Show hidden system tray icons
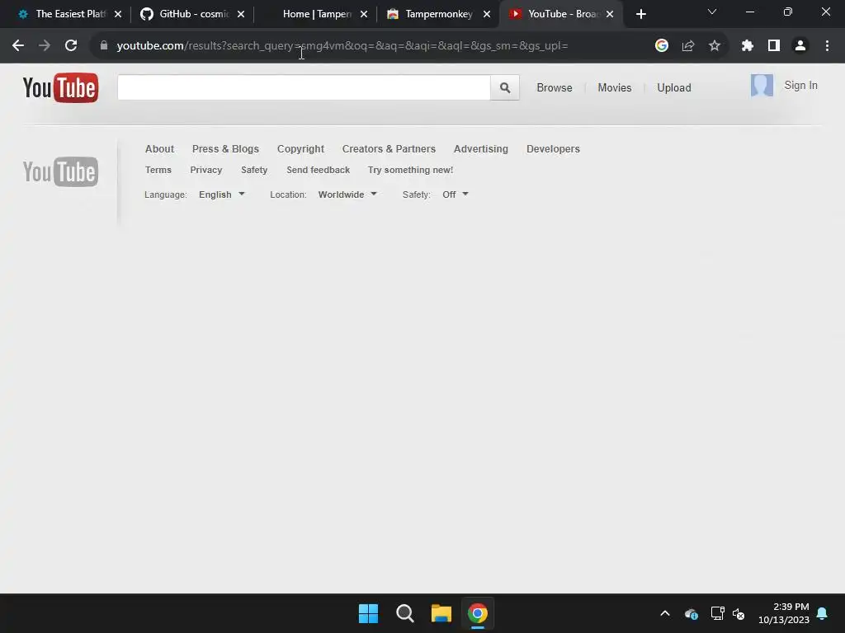845x633 pixels. click(x=665, y=613)
